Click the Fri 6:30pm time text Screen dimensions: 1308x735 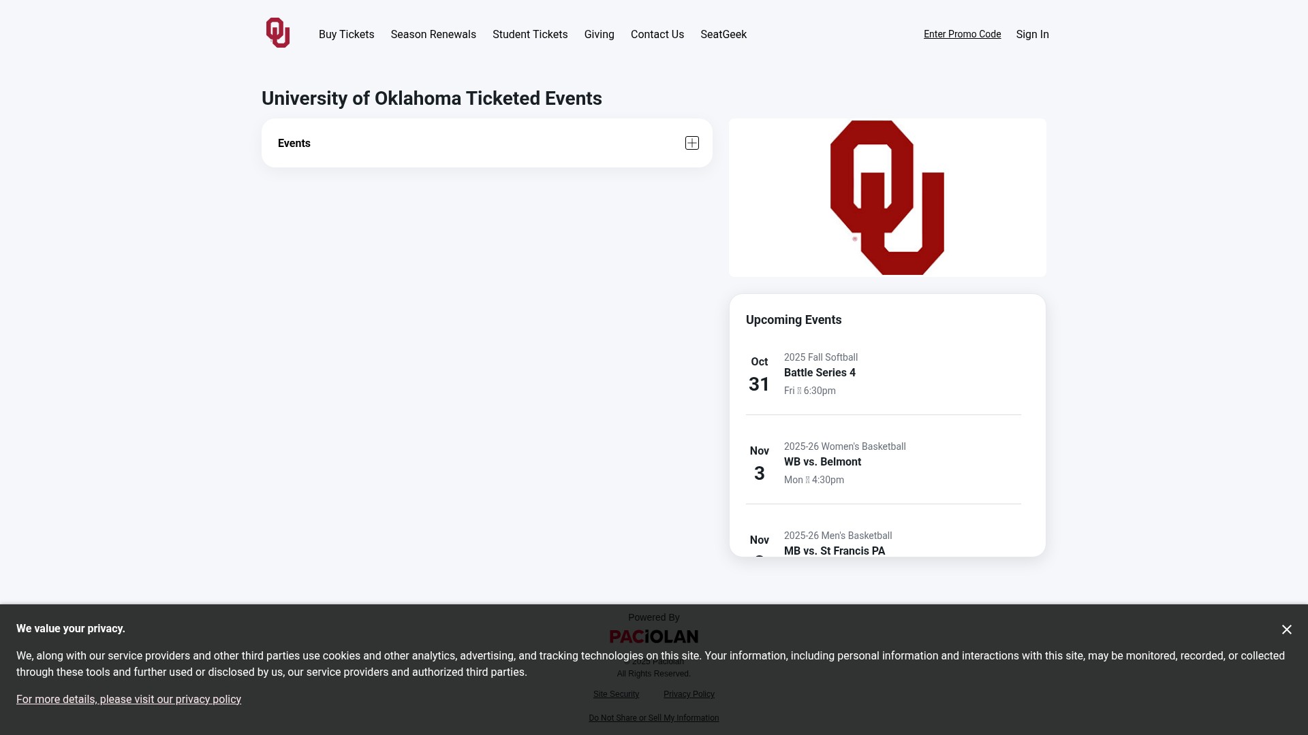click(x=810, y=391)
